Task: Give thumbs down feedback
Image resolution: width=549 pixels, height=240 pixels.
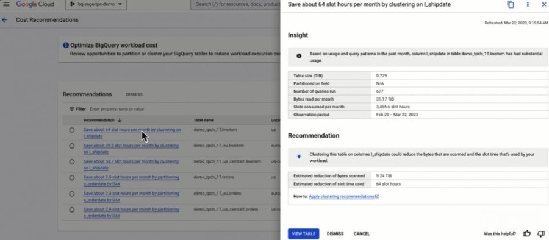Action: tap(541, 234)
